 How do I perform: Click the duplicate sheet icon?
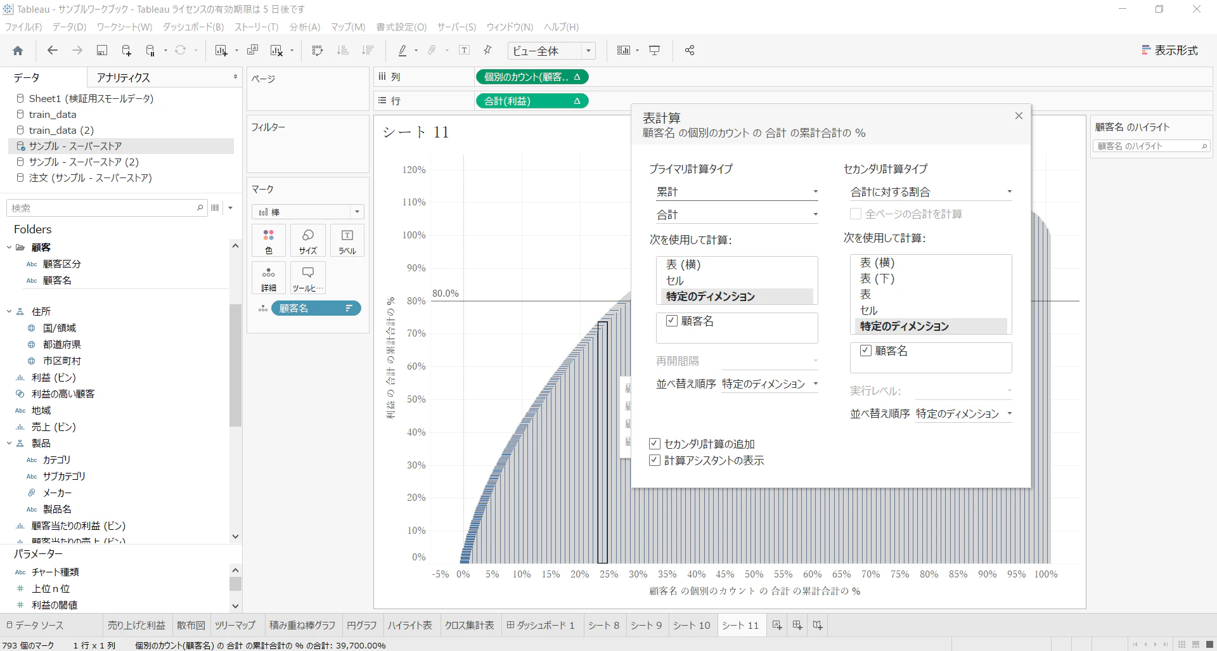point(252,50)
